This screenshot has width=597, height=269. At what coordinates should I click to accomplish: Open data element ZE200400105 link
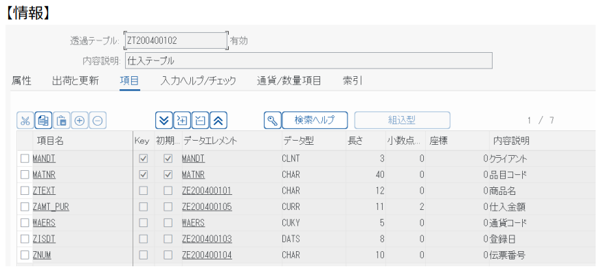(207, 207)
